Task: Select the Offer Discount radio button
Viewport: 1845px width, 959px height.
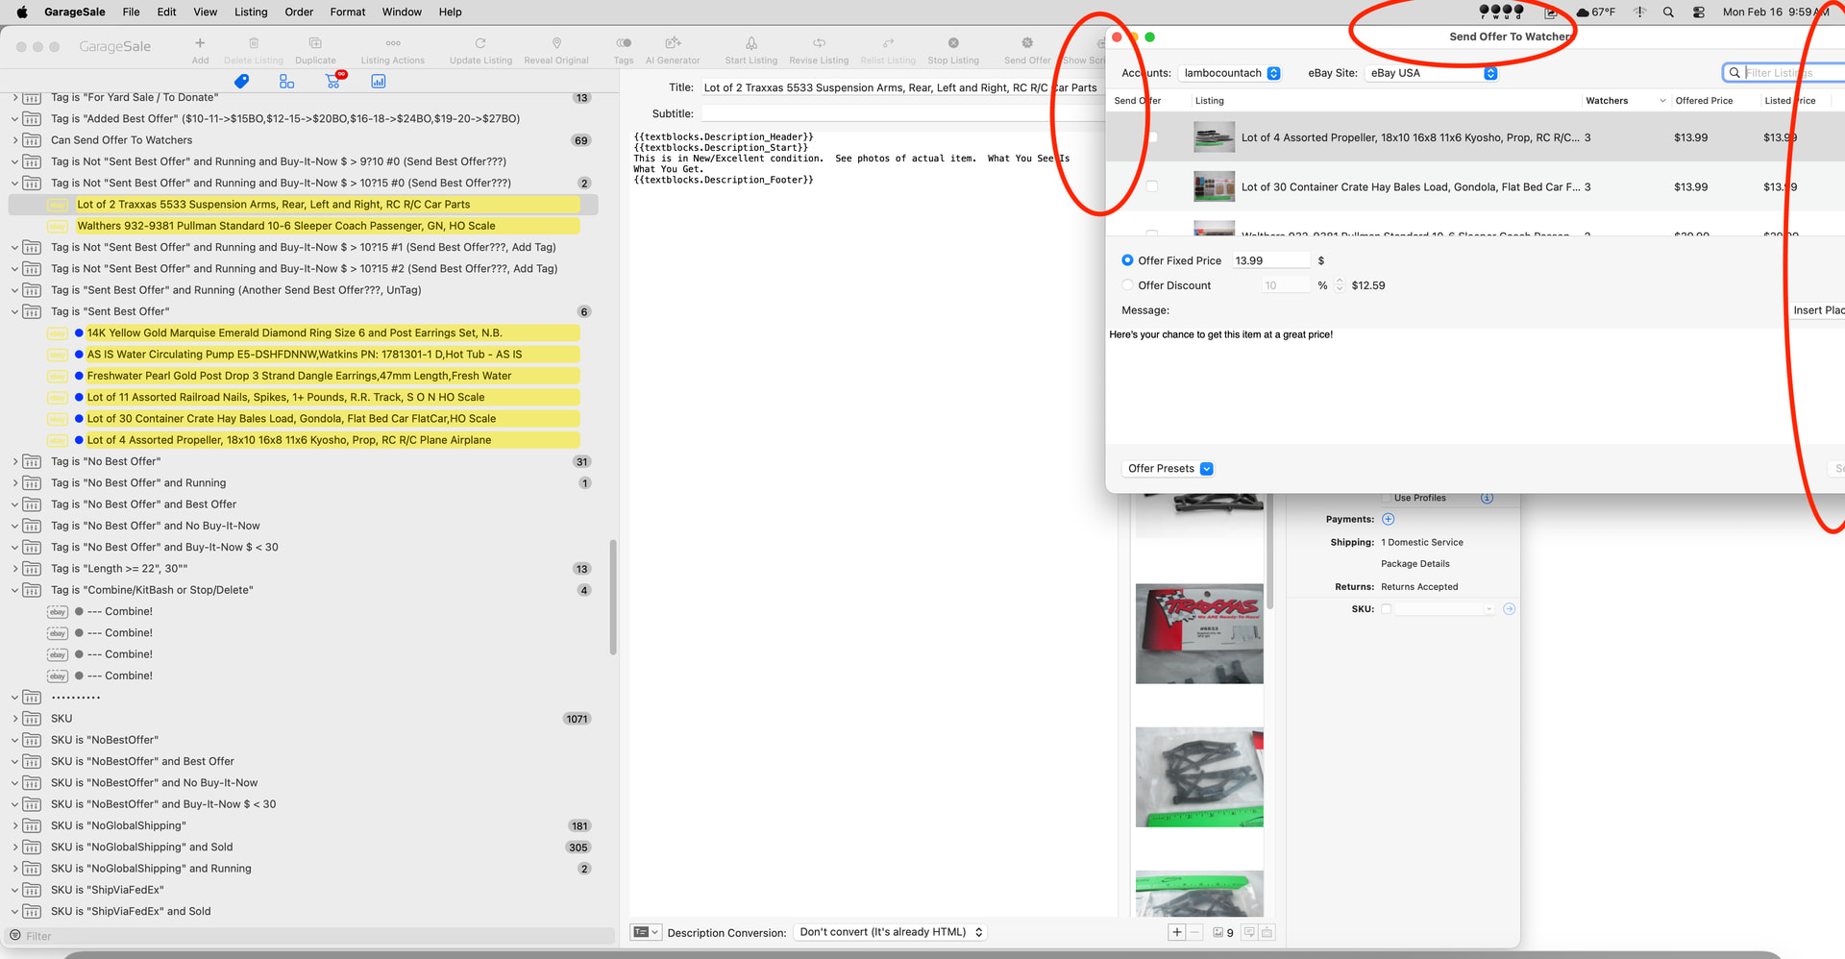Action: click(1127, 285)
